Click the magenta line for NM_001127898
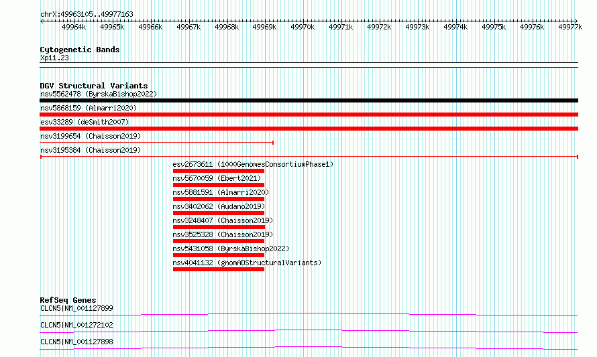 pyautogui.click(x=309, y=347)
